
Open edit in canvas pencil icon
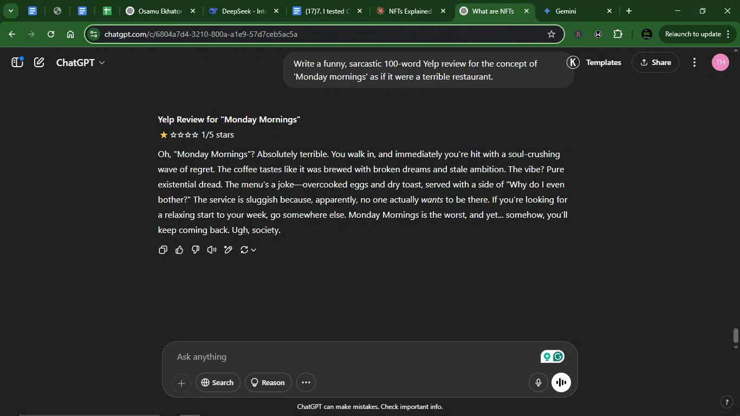[228, 250]
